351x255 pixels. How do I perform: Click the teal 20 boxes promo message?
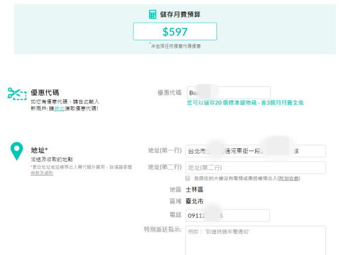point(245,103)
